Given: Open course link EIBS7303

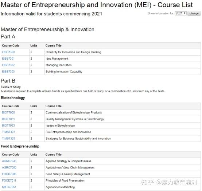Looking at the screenshot, I should pyautogui.click(x=8, y=71).
